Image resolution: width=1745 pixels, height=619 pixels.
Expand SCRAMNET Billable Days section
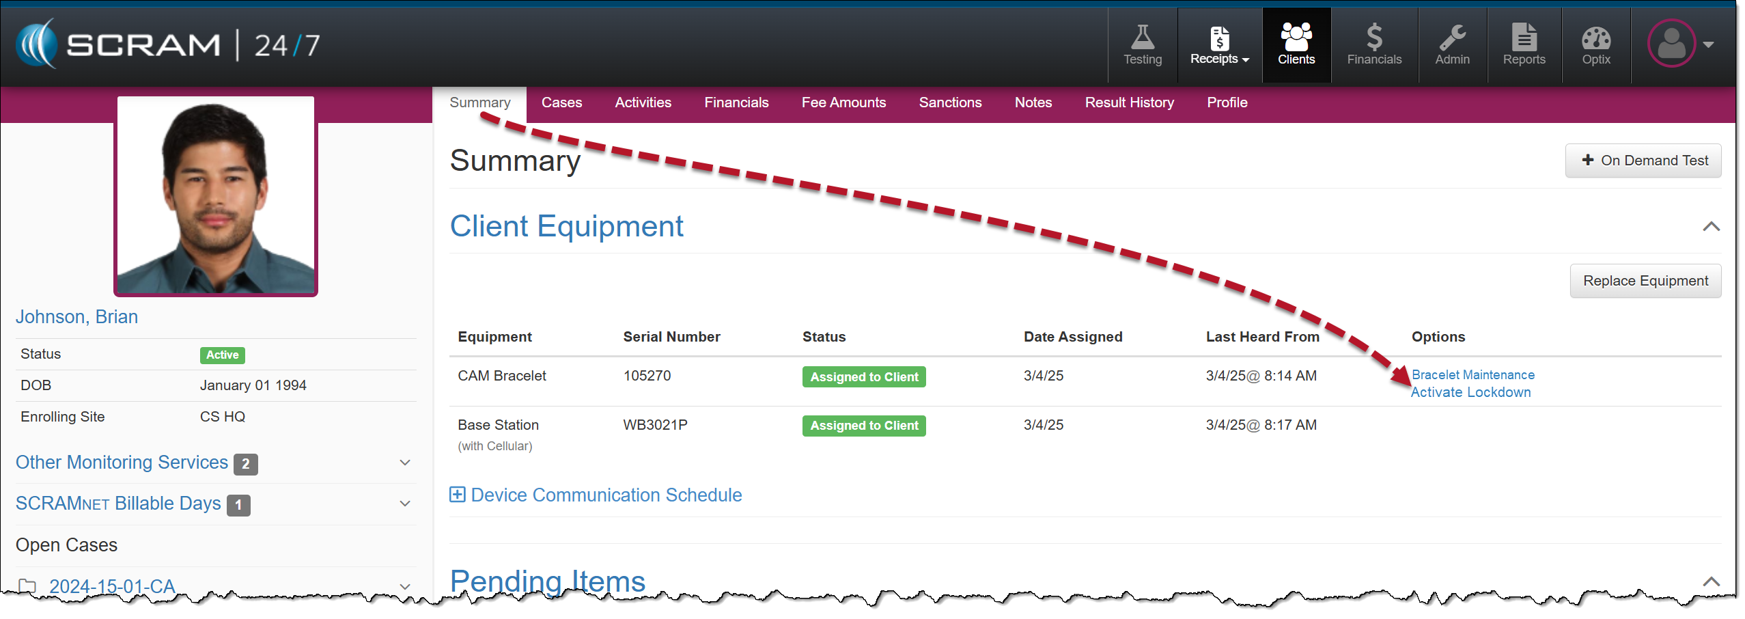(404, 504)
